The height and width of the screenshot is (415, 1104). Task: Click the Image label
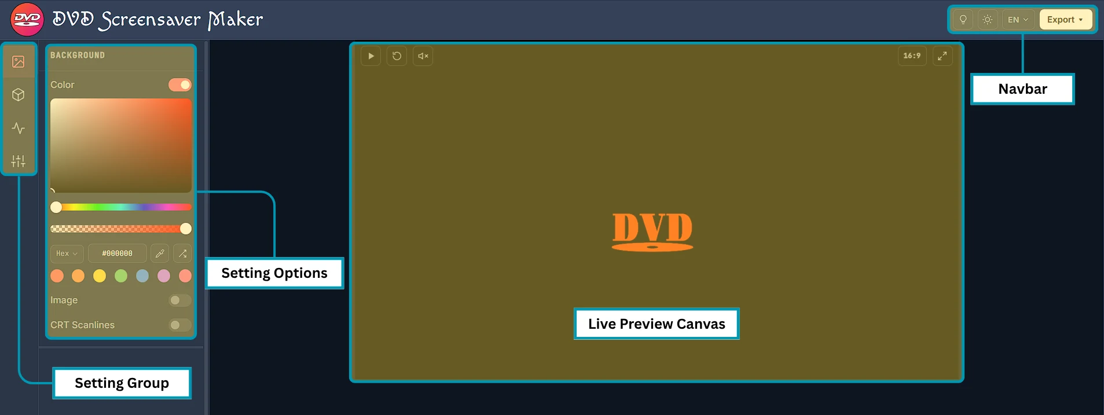coord(64,300)
